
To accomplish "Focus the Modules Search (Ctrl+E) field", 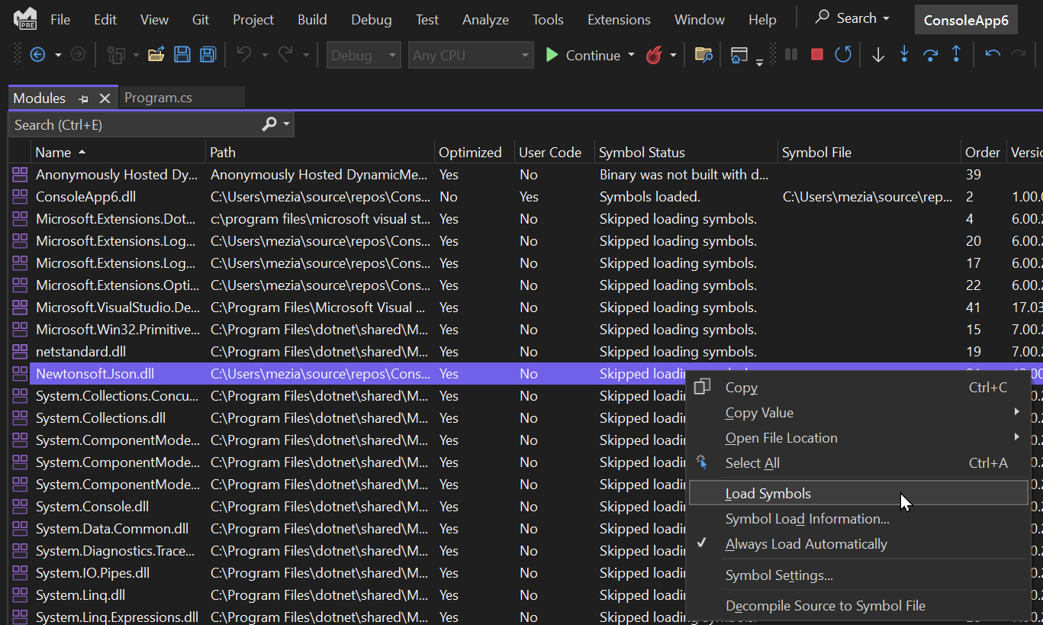I will click(137, 125).
